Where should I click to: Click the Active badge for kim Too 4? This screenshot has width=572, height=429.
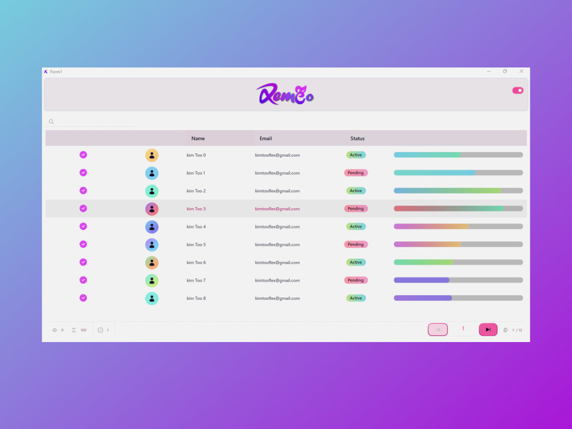tap(356, 227)
